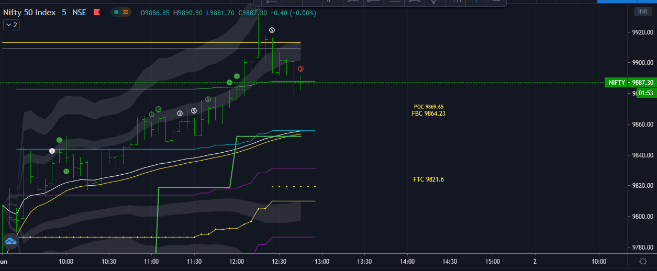
Task: Click the 9900.00 price axis label
Action: tap(642, 63)
